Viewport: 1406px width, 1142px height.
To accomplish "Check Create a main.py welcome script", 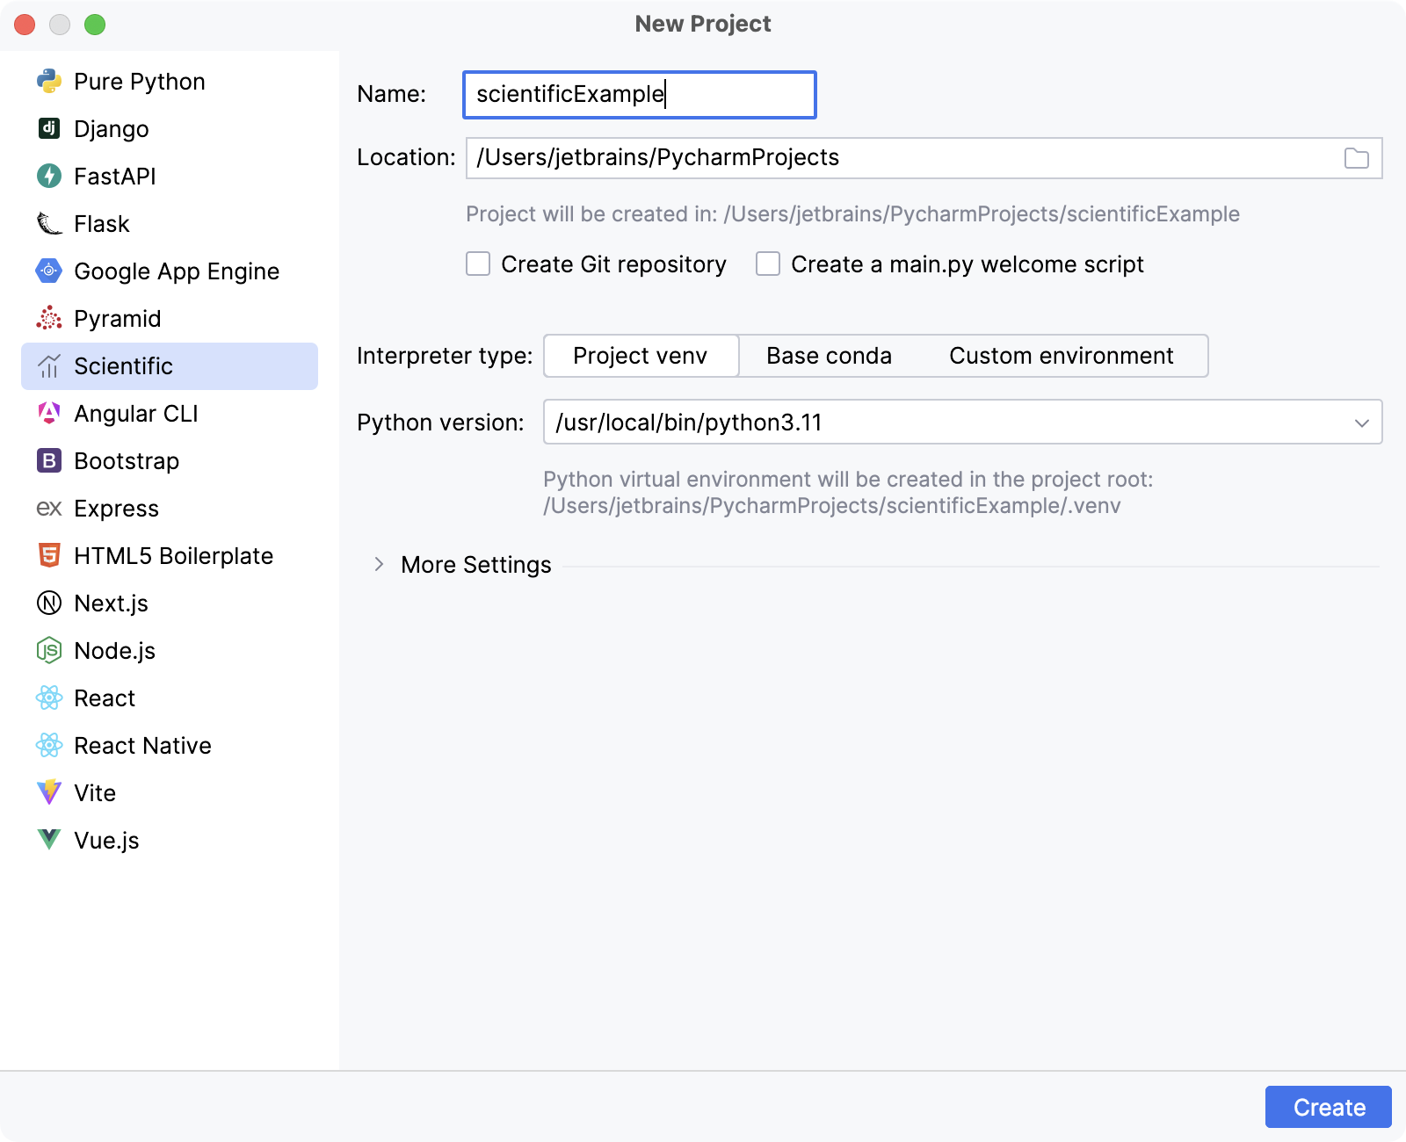I will click(x=767, y=264).
